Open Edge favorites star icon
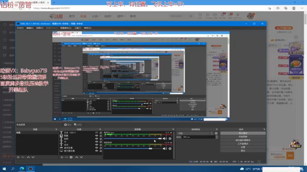307x172 pixels. (x=278, y=8)
